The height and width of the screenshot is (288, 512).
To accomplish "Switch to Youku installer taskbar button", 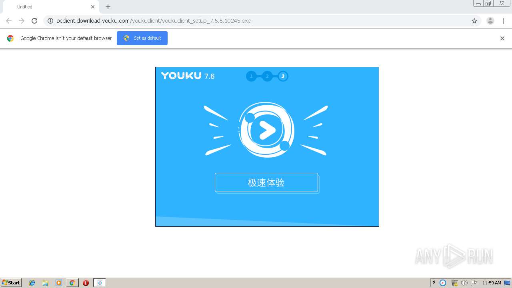I will tap(100, 283).
